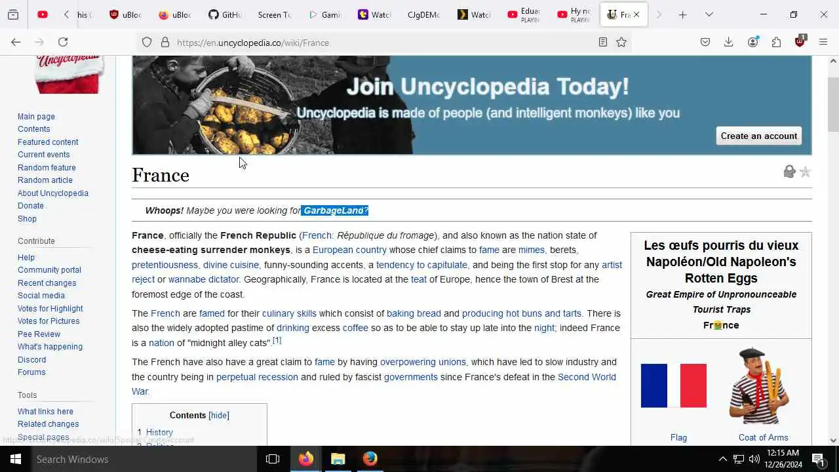Screen dimensions: 839x472
Task: Toggle reader view
Action: click(603, 42)
